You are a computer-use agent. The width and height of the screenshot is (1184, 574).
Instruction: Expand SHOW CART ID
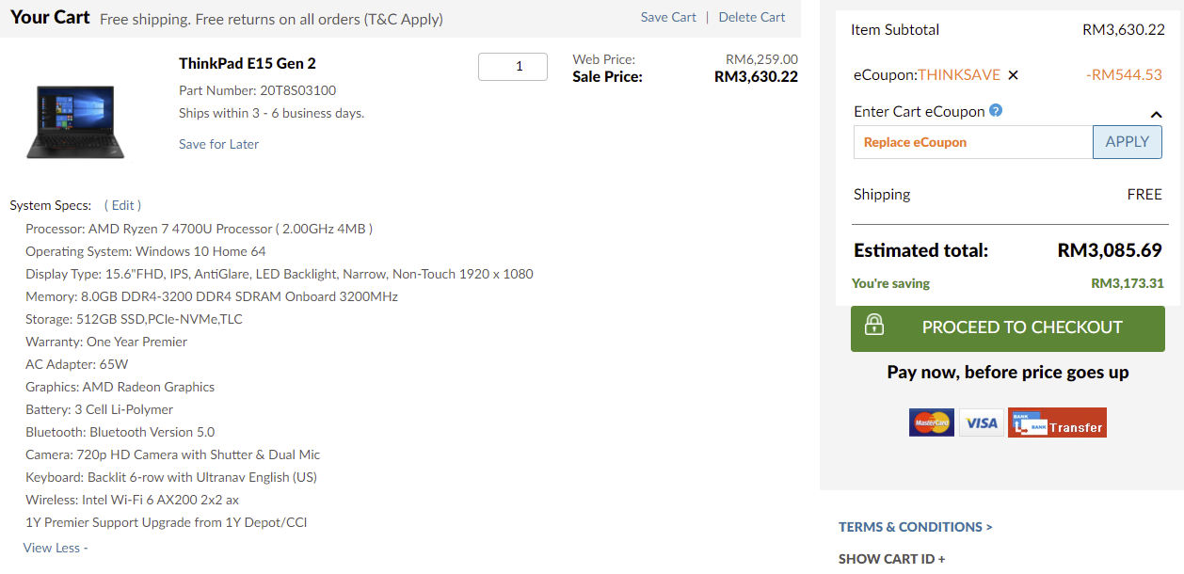[x=892, y=559]
